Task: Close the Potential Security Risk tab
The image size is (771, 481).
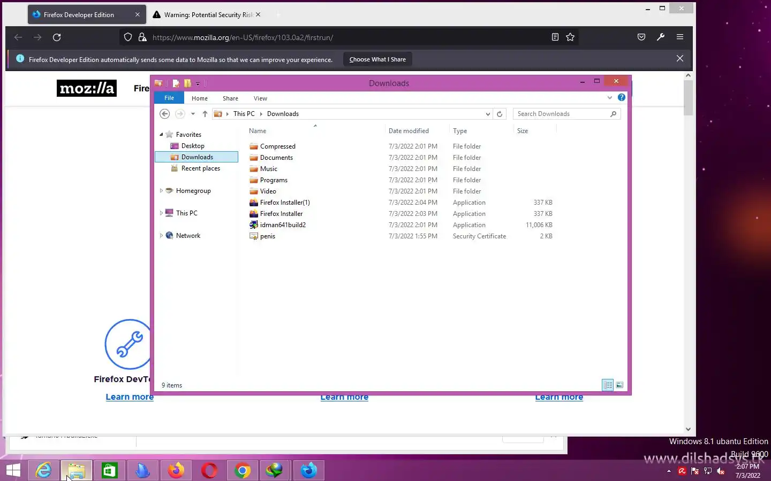Action: (x=258, y=14)
